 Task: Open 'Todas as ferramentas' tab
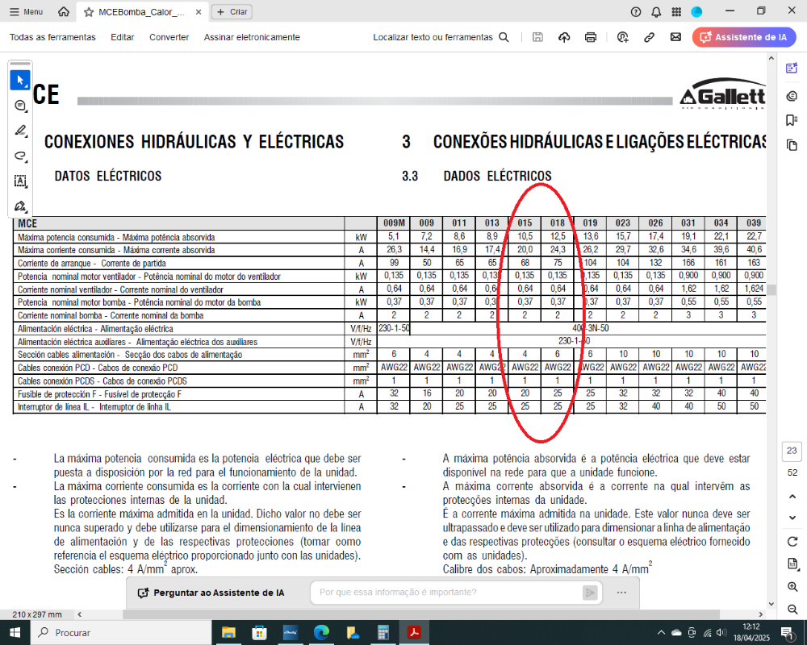click(x=52, y=37)
